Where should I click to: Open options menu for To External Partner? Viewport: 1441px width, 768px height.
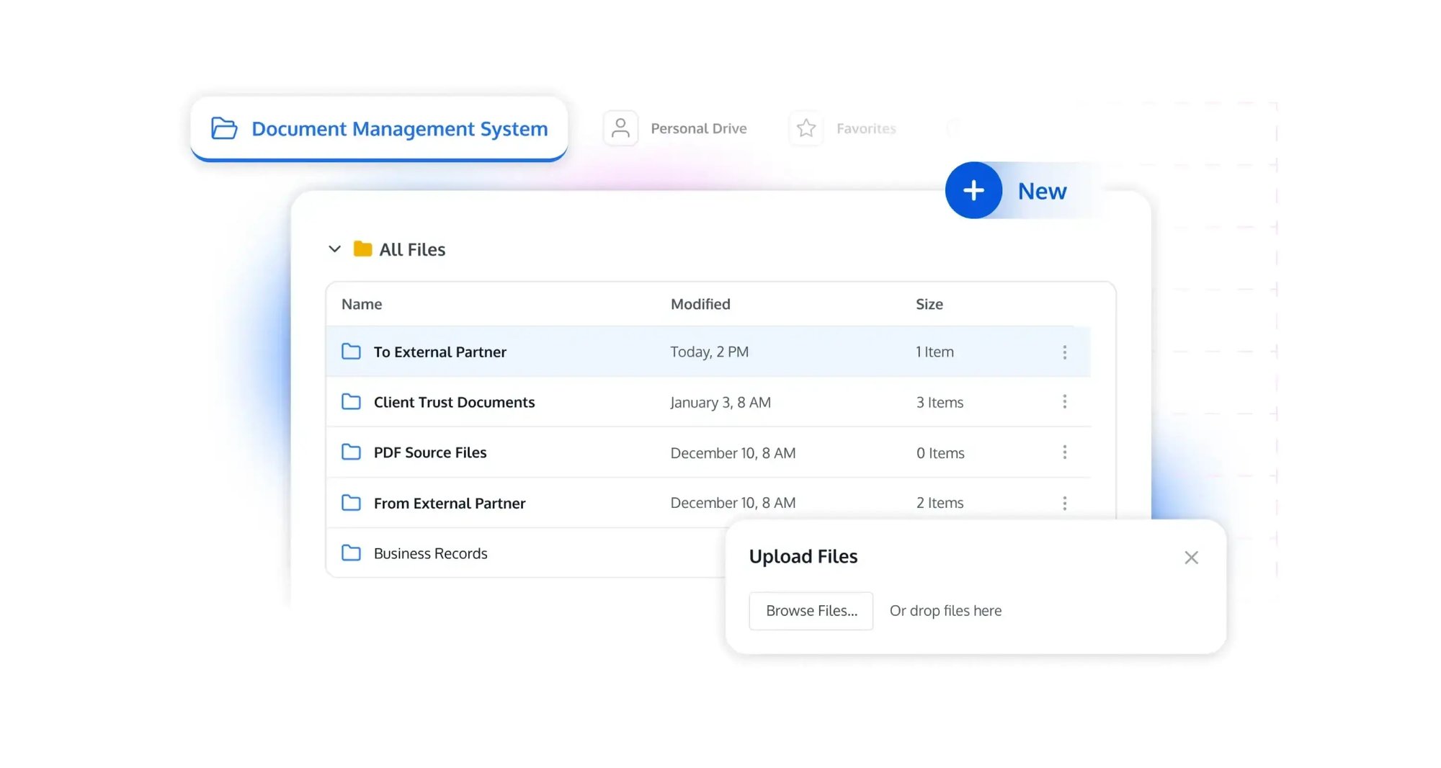[x=1064, y=352]
